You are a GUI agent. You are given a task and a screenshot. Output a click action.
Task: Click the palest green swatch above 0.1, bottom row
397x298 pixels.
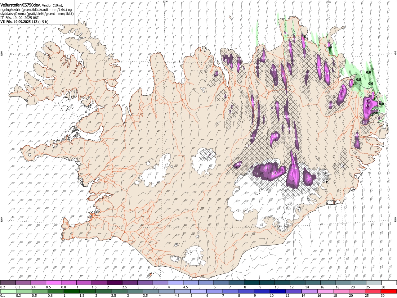click(x=8, y=291)
